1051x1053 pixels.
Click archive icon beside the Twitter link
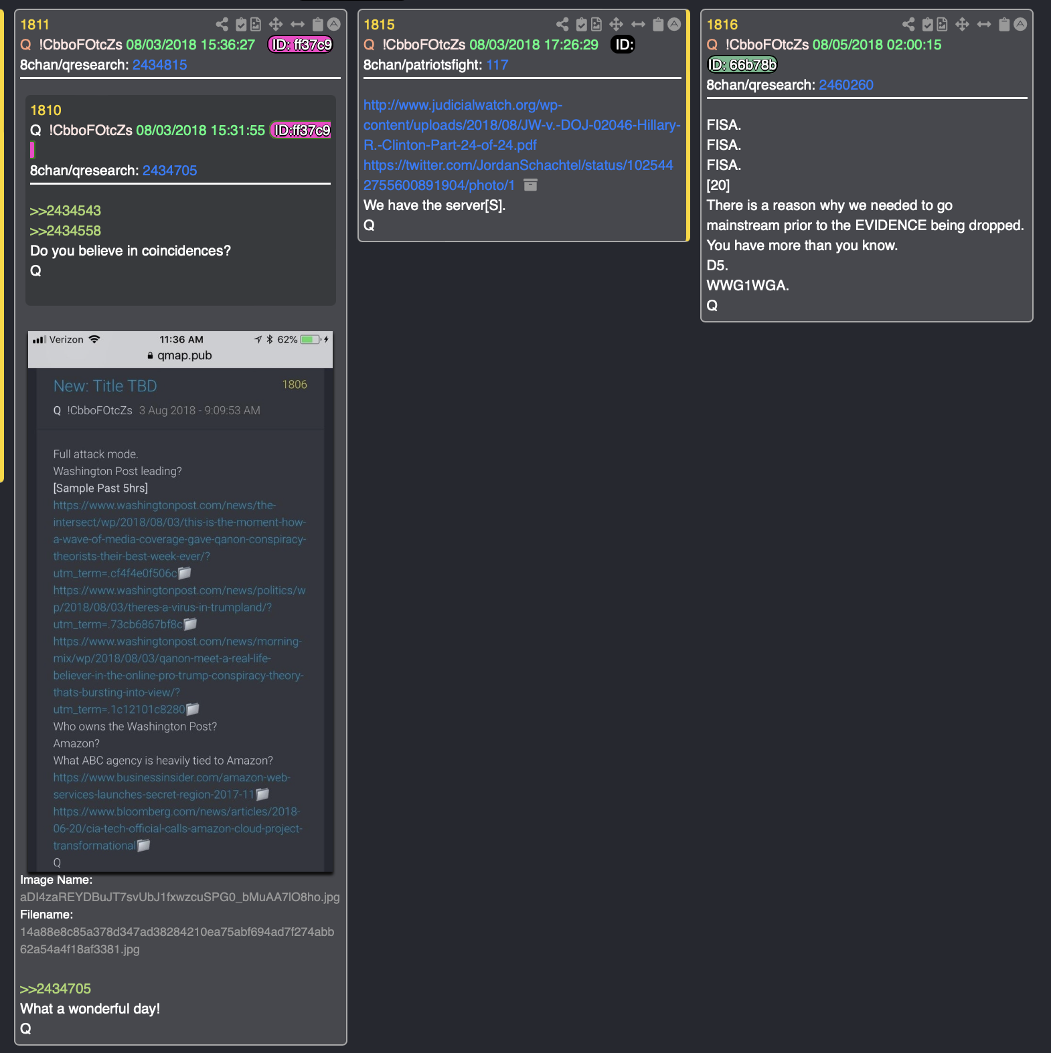pos(530,185)
